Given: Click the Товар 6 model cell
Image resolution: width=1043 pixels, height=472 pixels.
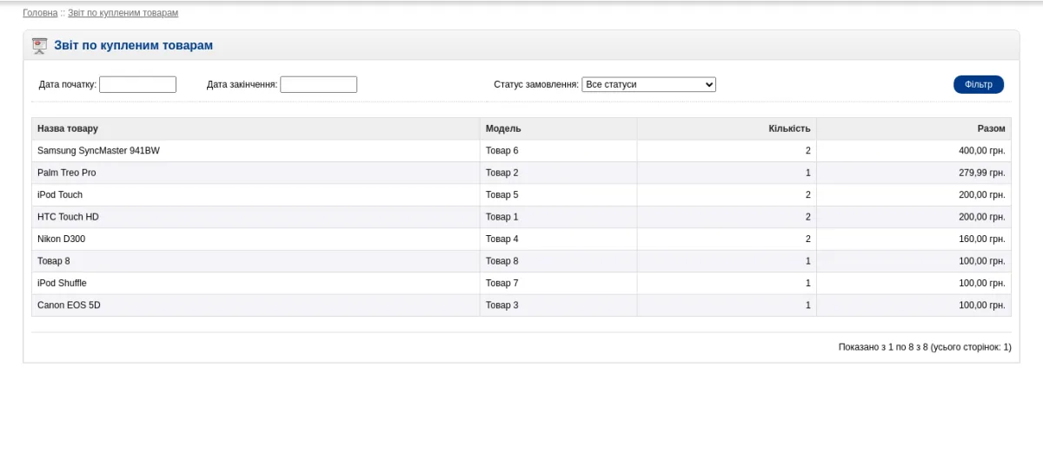Looking at the screenshot, I should [x=558, y=151].
